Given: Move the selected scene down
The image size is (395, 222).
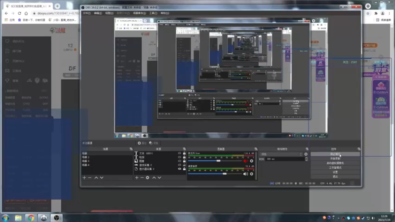Looking at the screenshot, I should click(x=102, y=178).
